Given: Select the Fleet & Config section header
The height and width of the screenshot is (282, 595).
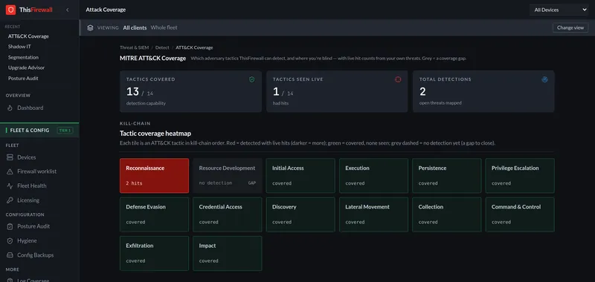Looking at the screenshot, I should [x=39, y=130].
